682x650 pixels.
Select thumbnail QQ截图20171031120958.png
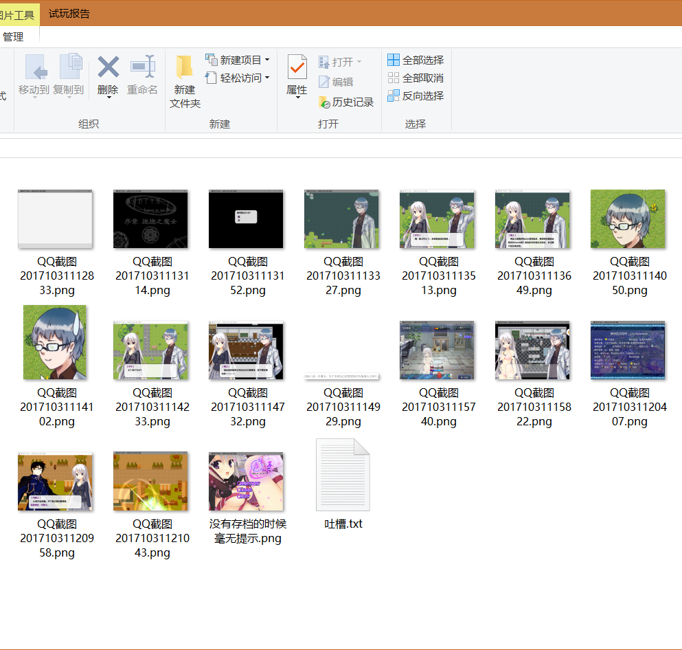pos(55,481)
